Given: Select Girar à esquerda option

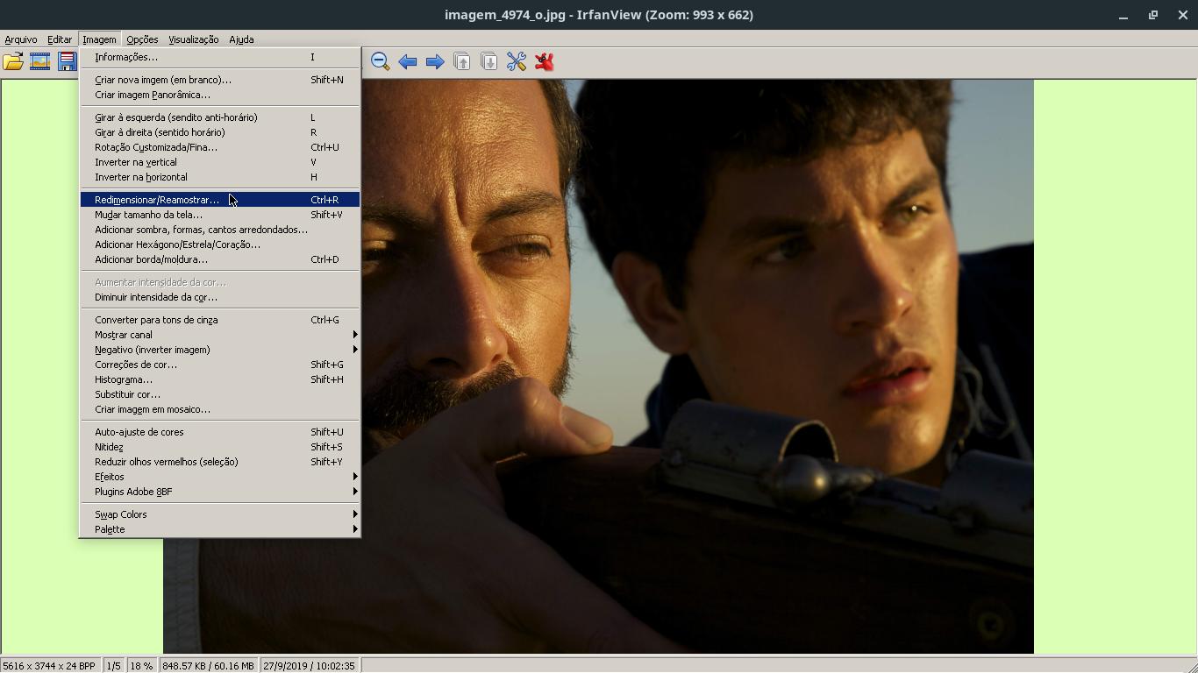Looking at the screenshot, I should [219, 117].
